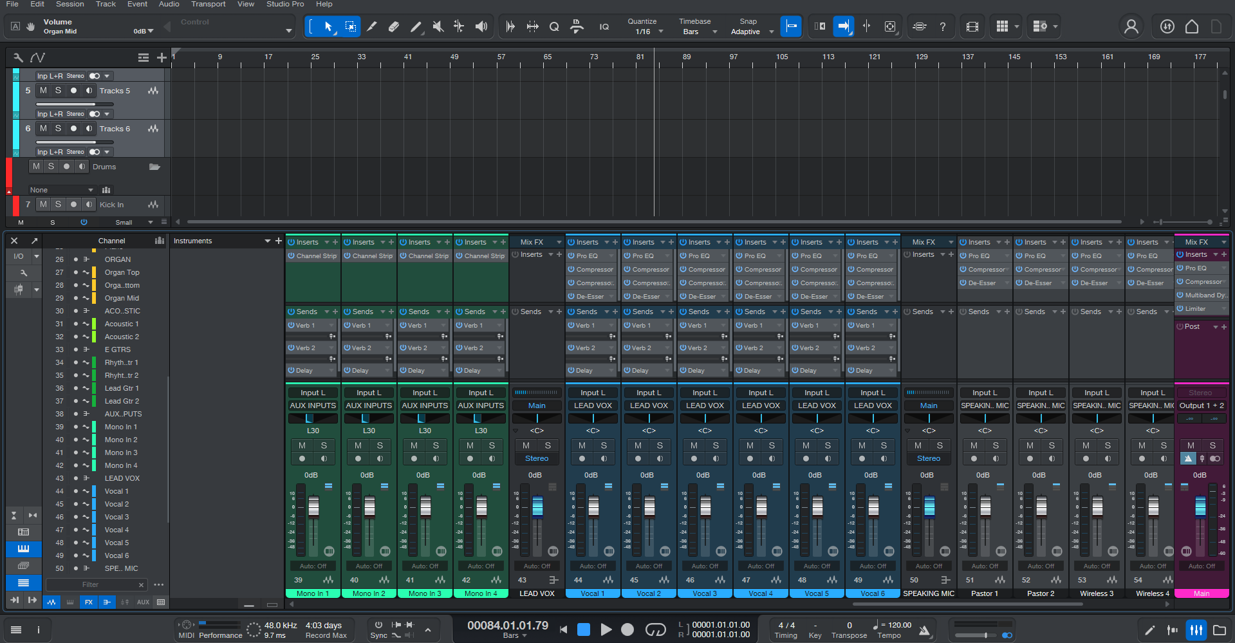Image resolution: width=1235 pixels, height=643 pixels.
Task: Open the mixer Banks view icon
Action: coord(24,566)
